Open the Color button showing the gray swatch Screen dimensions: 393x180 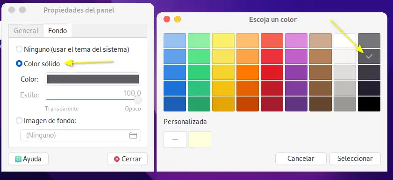93,79
